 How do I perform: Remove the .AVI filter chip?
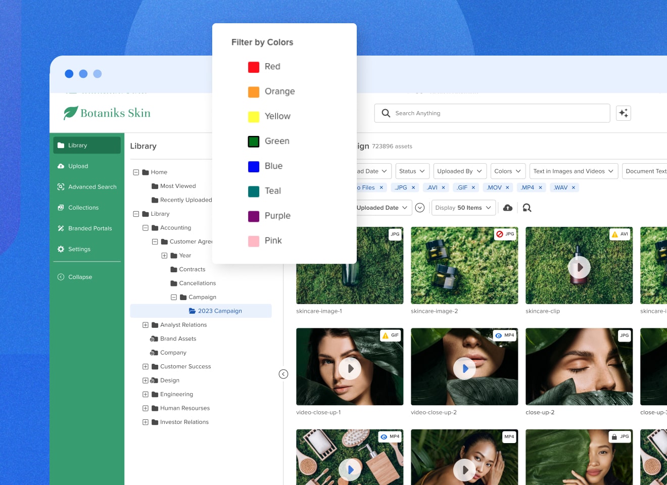coord(444,187)
